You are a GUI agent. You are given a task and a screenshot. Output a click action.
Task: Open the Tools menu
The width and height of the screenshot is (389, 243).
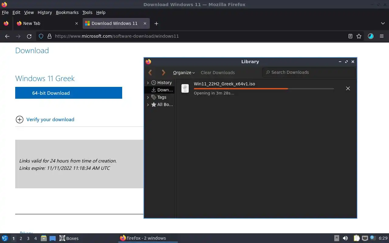pos(87,12)
